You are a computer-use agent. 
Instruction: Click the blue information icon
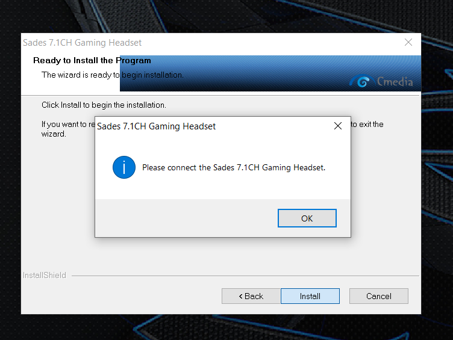tap(124, 167)
